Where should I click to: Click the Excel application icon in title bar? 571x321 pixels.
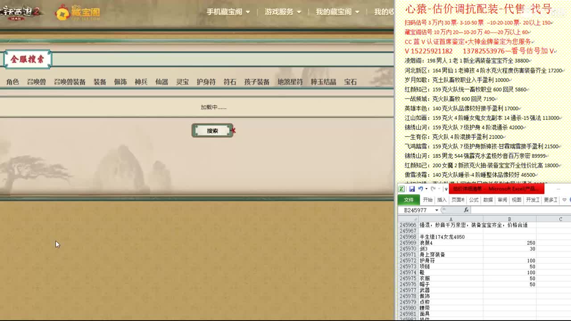(402, 189)
